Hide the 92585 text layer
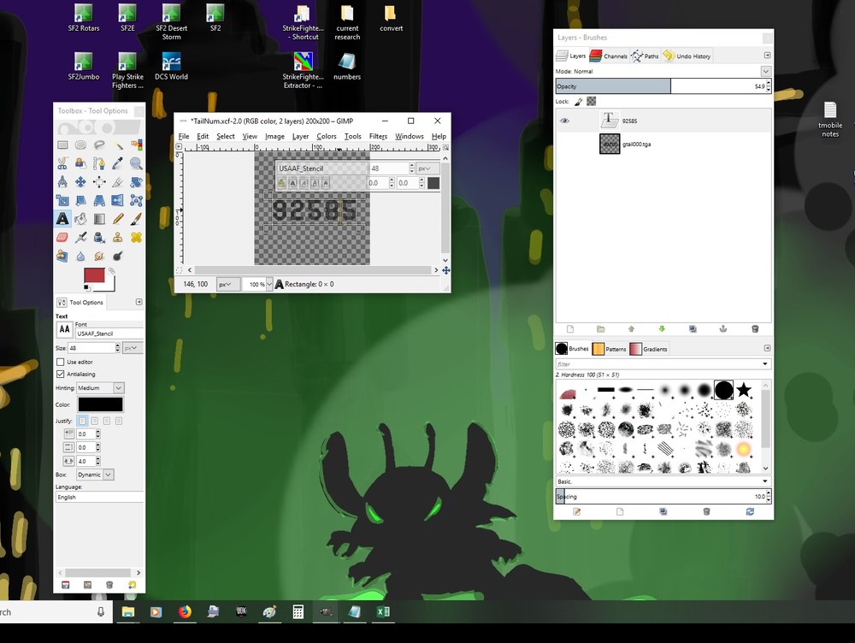The width and height of the screenshot is (855, 643). point(564,121)
